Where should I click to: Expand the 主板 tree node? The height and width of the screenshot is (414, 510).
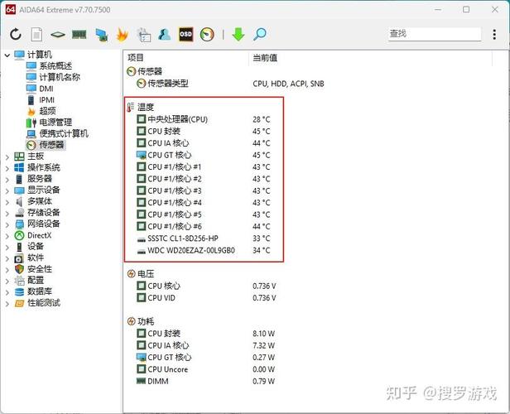[x=7, y=157]
